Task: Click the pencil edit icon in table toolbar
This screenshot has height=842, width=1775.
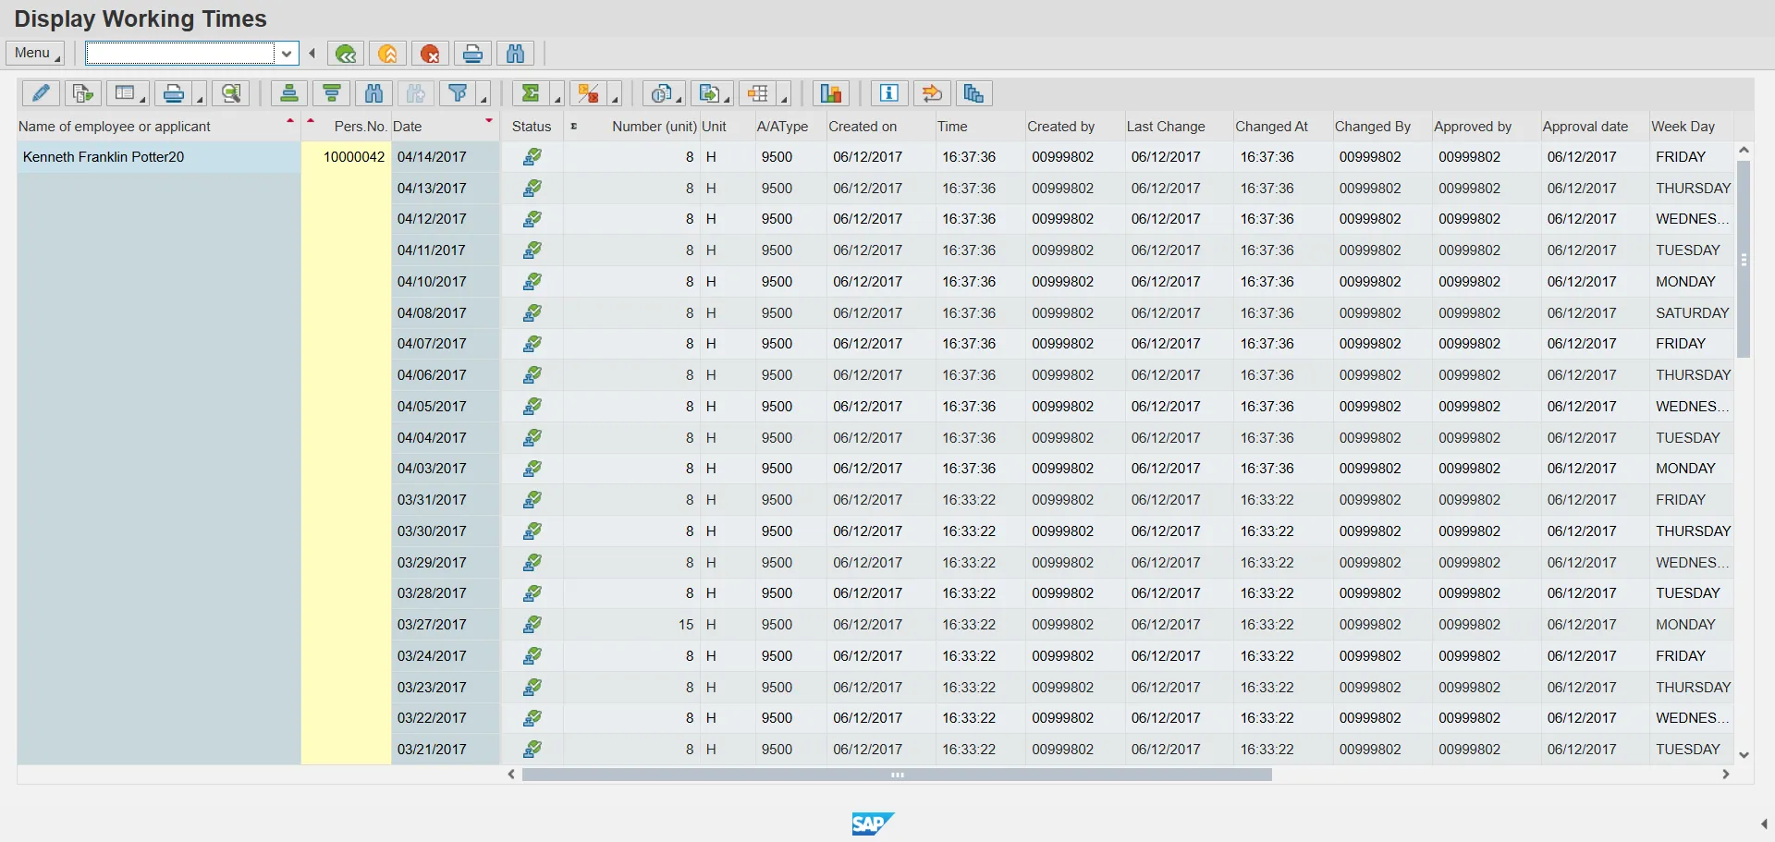Action: [41, 93]
